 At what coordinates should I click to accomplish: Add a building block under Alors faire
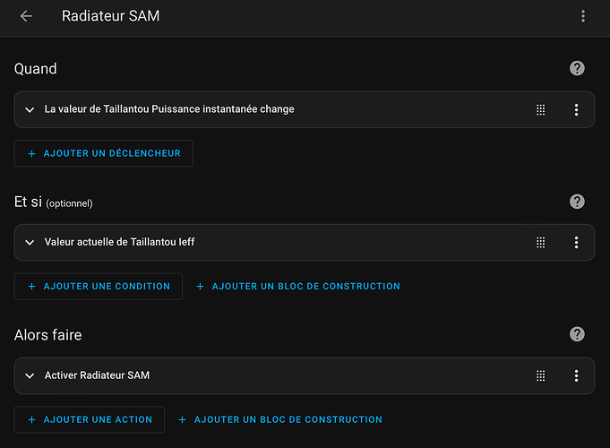point(280,419)
